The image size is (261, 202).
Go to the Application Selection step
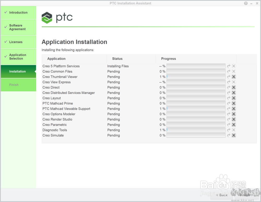pyautogui.click(x=18, y=57)
